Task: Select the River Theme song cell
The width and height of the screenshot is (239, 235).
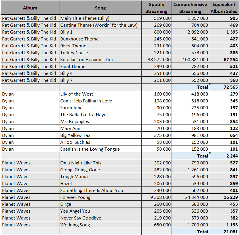Action: (x=100, y=46)
